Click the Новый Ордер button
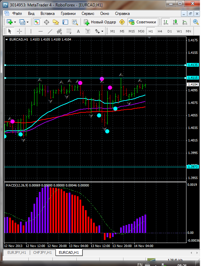 tap(100, 22)
